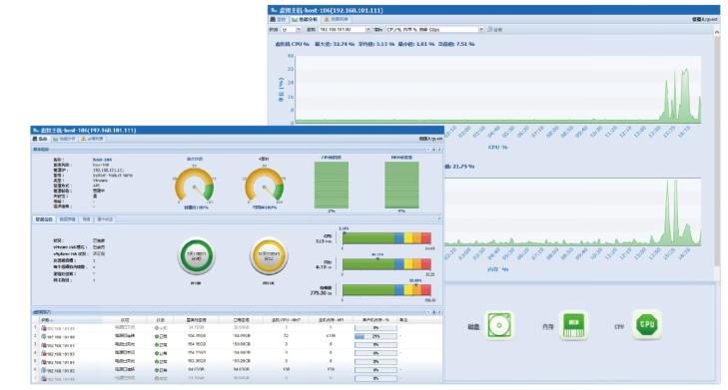
Task: Click the binoculars monitor tab in front window
Action: click(x=40, y=139)
